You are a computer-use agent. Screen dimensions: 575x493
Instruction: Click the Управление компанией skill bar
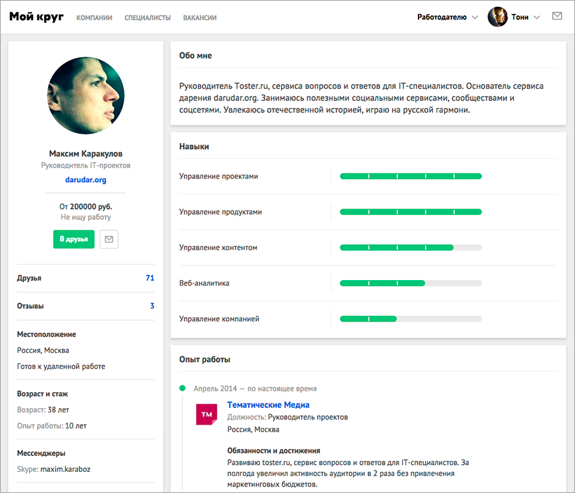click(410, 319)
